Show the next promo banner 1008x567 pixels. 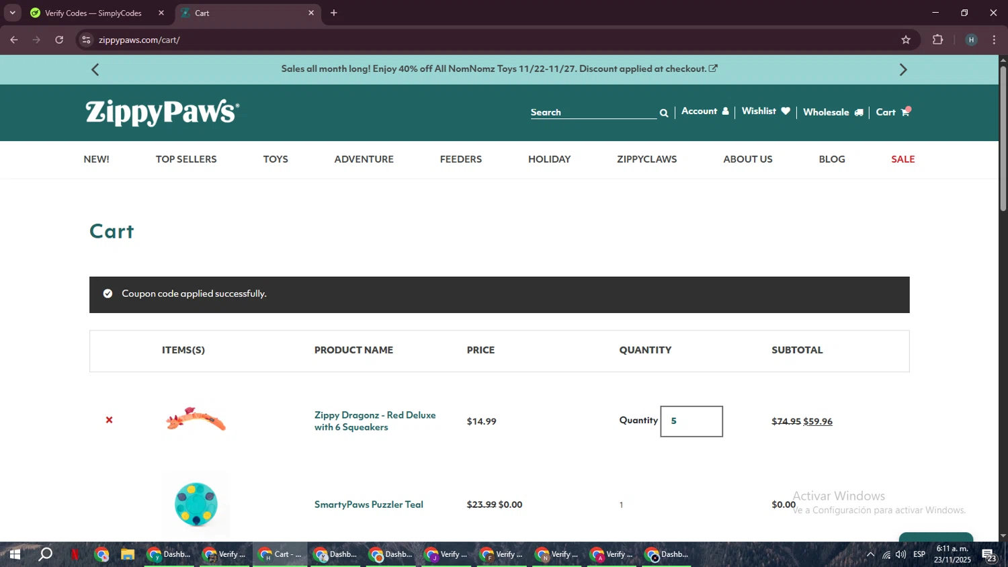pyautogui.click(x=903, y=69)
